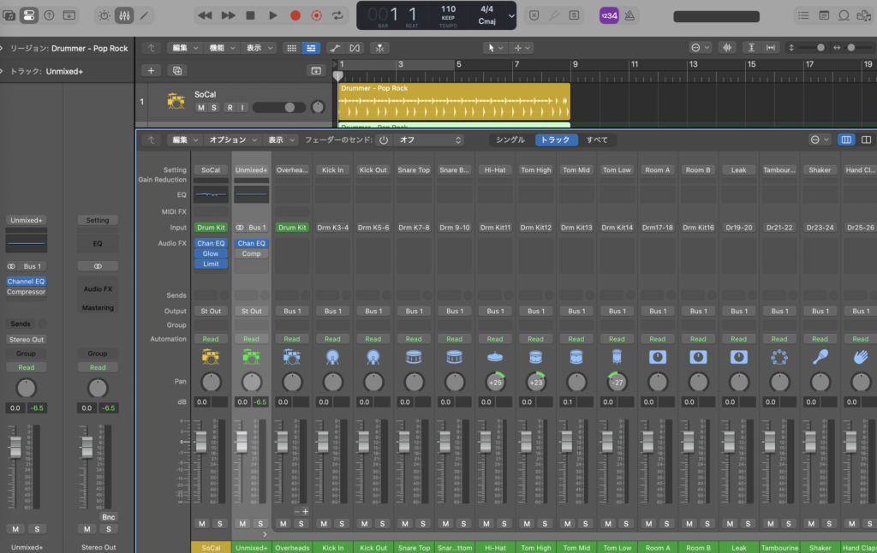Open the tracks area 編集 menu

pos(184,48)
